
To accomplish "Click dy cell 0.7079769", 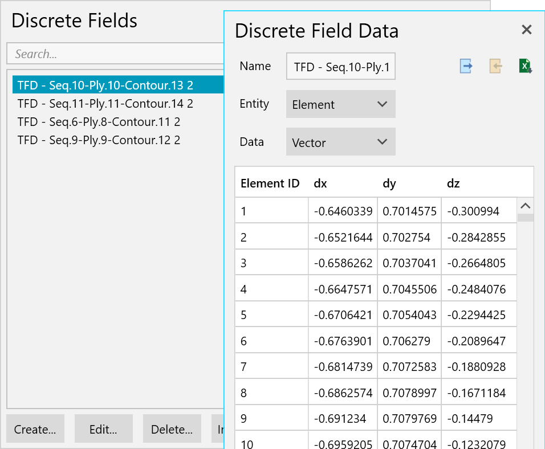I will [x=409, y=418].
